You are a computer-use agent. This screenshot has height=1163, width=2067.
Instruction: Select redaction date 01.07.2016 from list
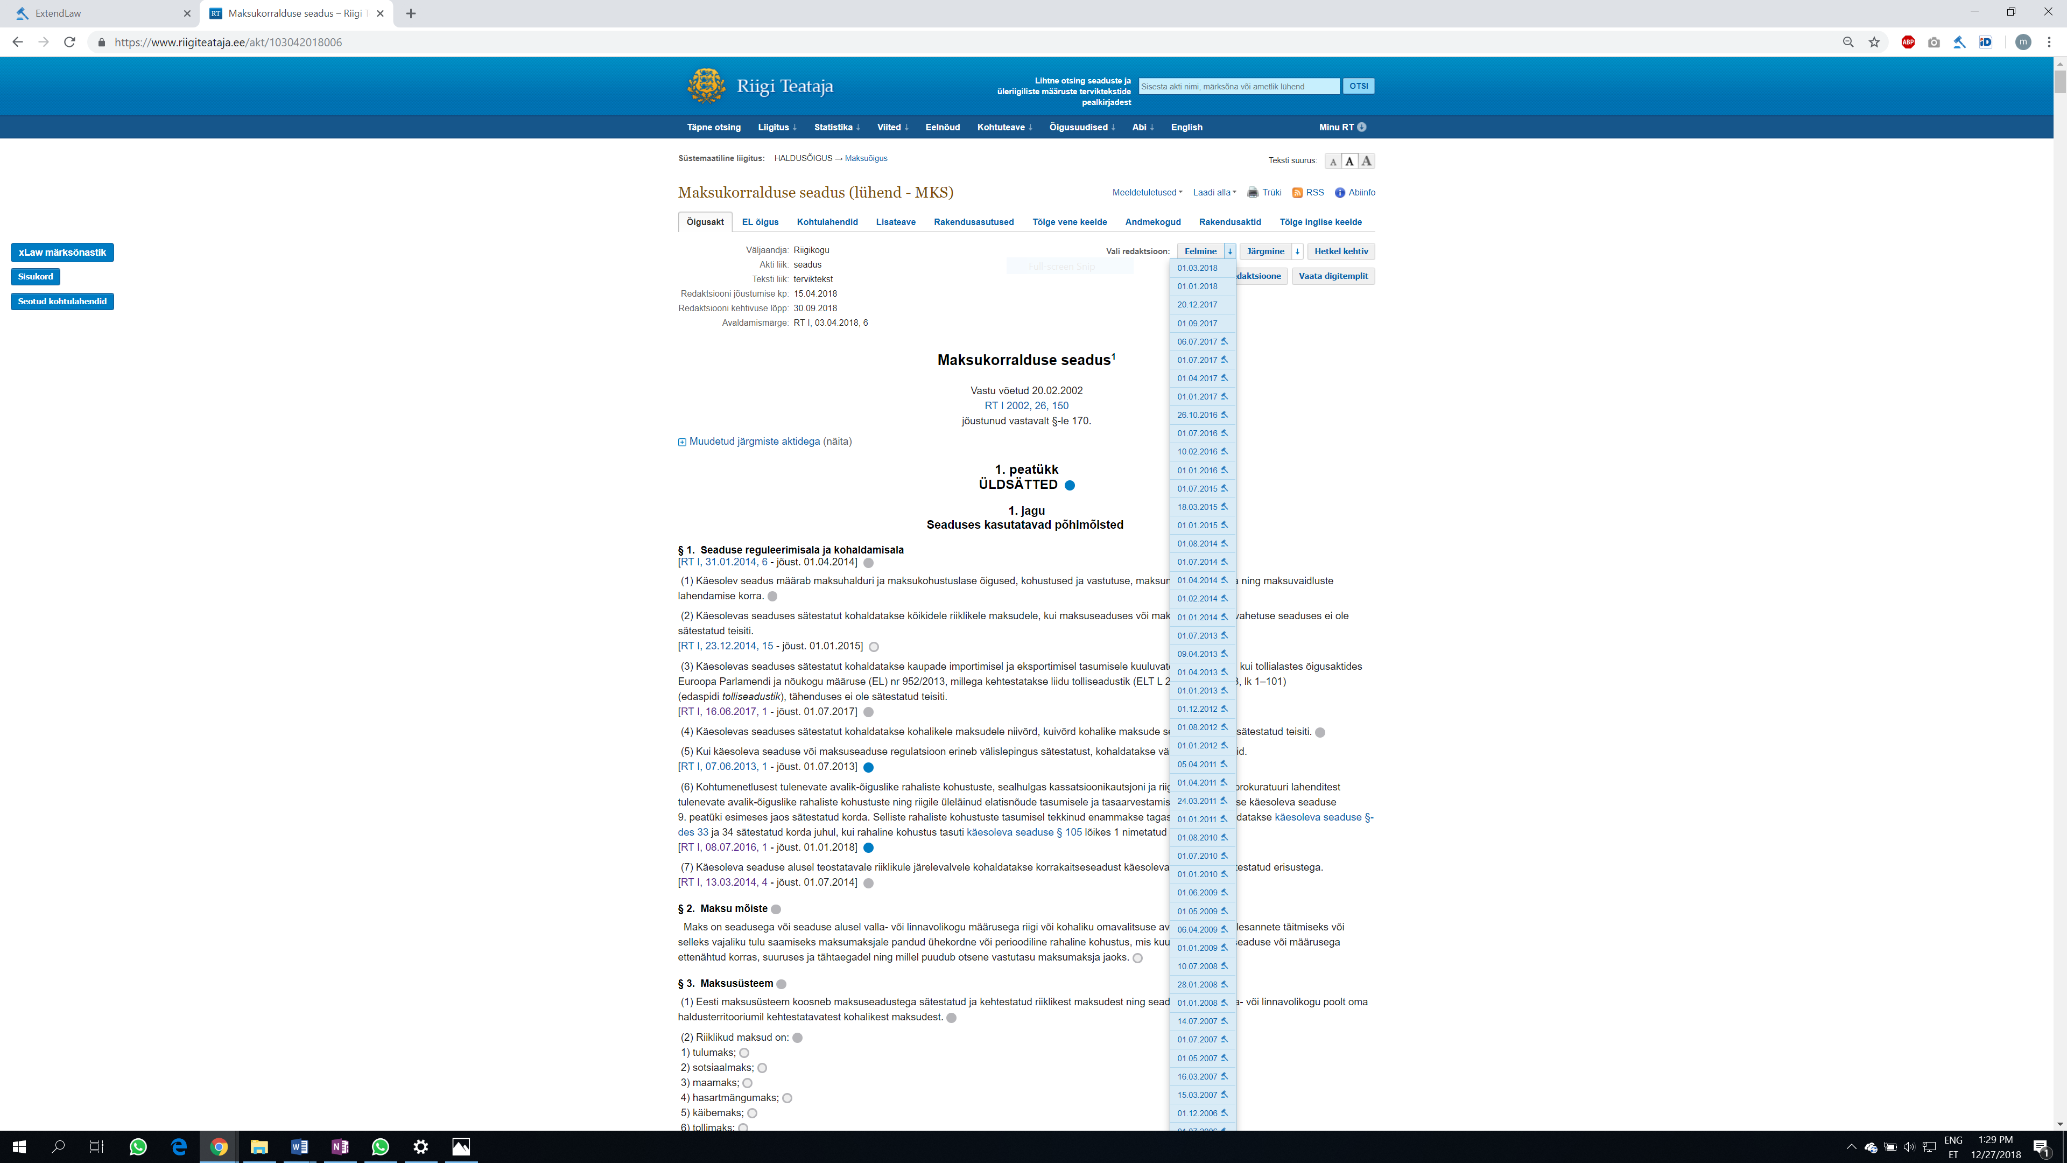coord(1197,433)
